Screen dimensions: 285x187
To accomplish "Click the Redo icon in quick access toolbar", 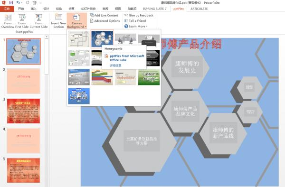I will point(28,2).
